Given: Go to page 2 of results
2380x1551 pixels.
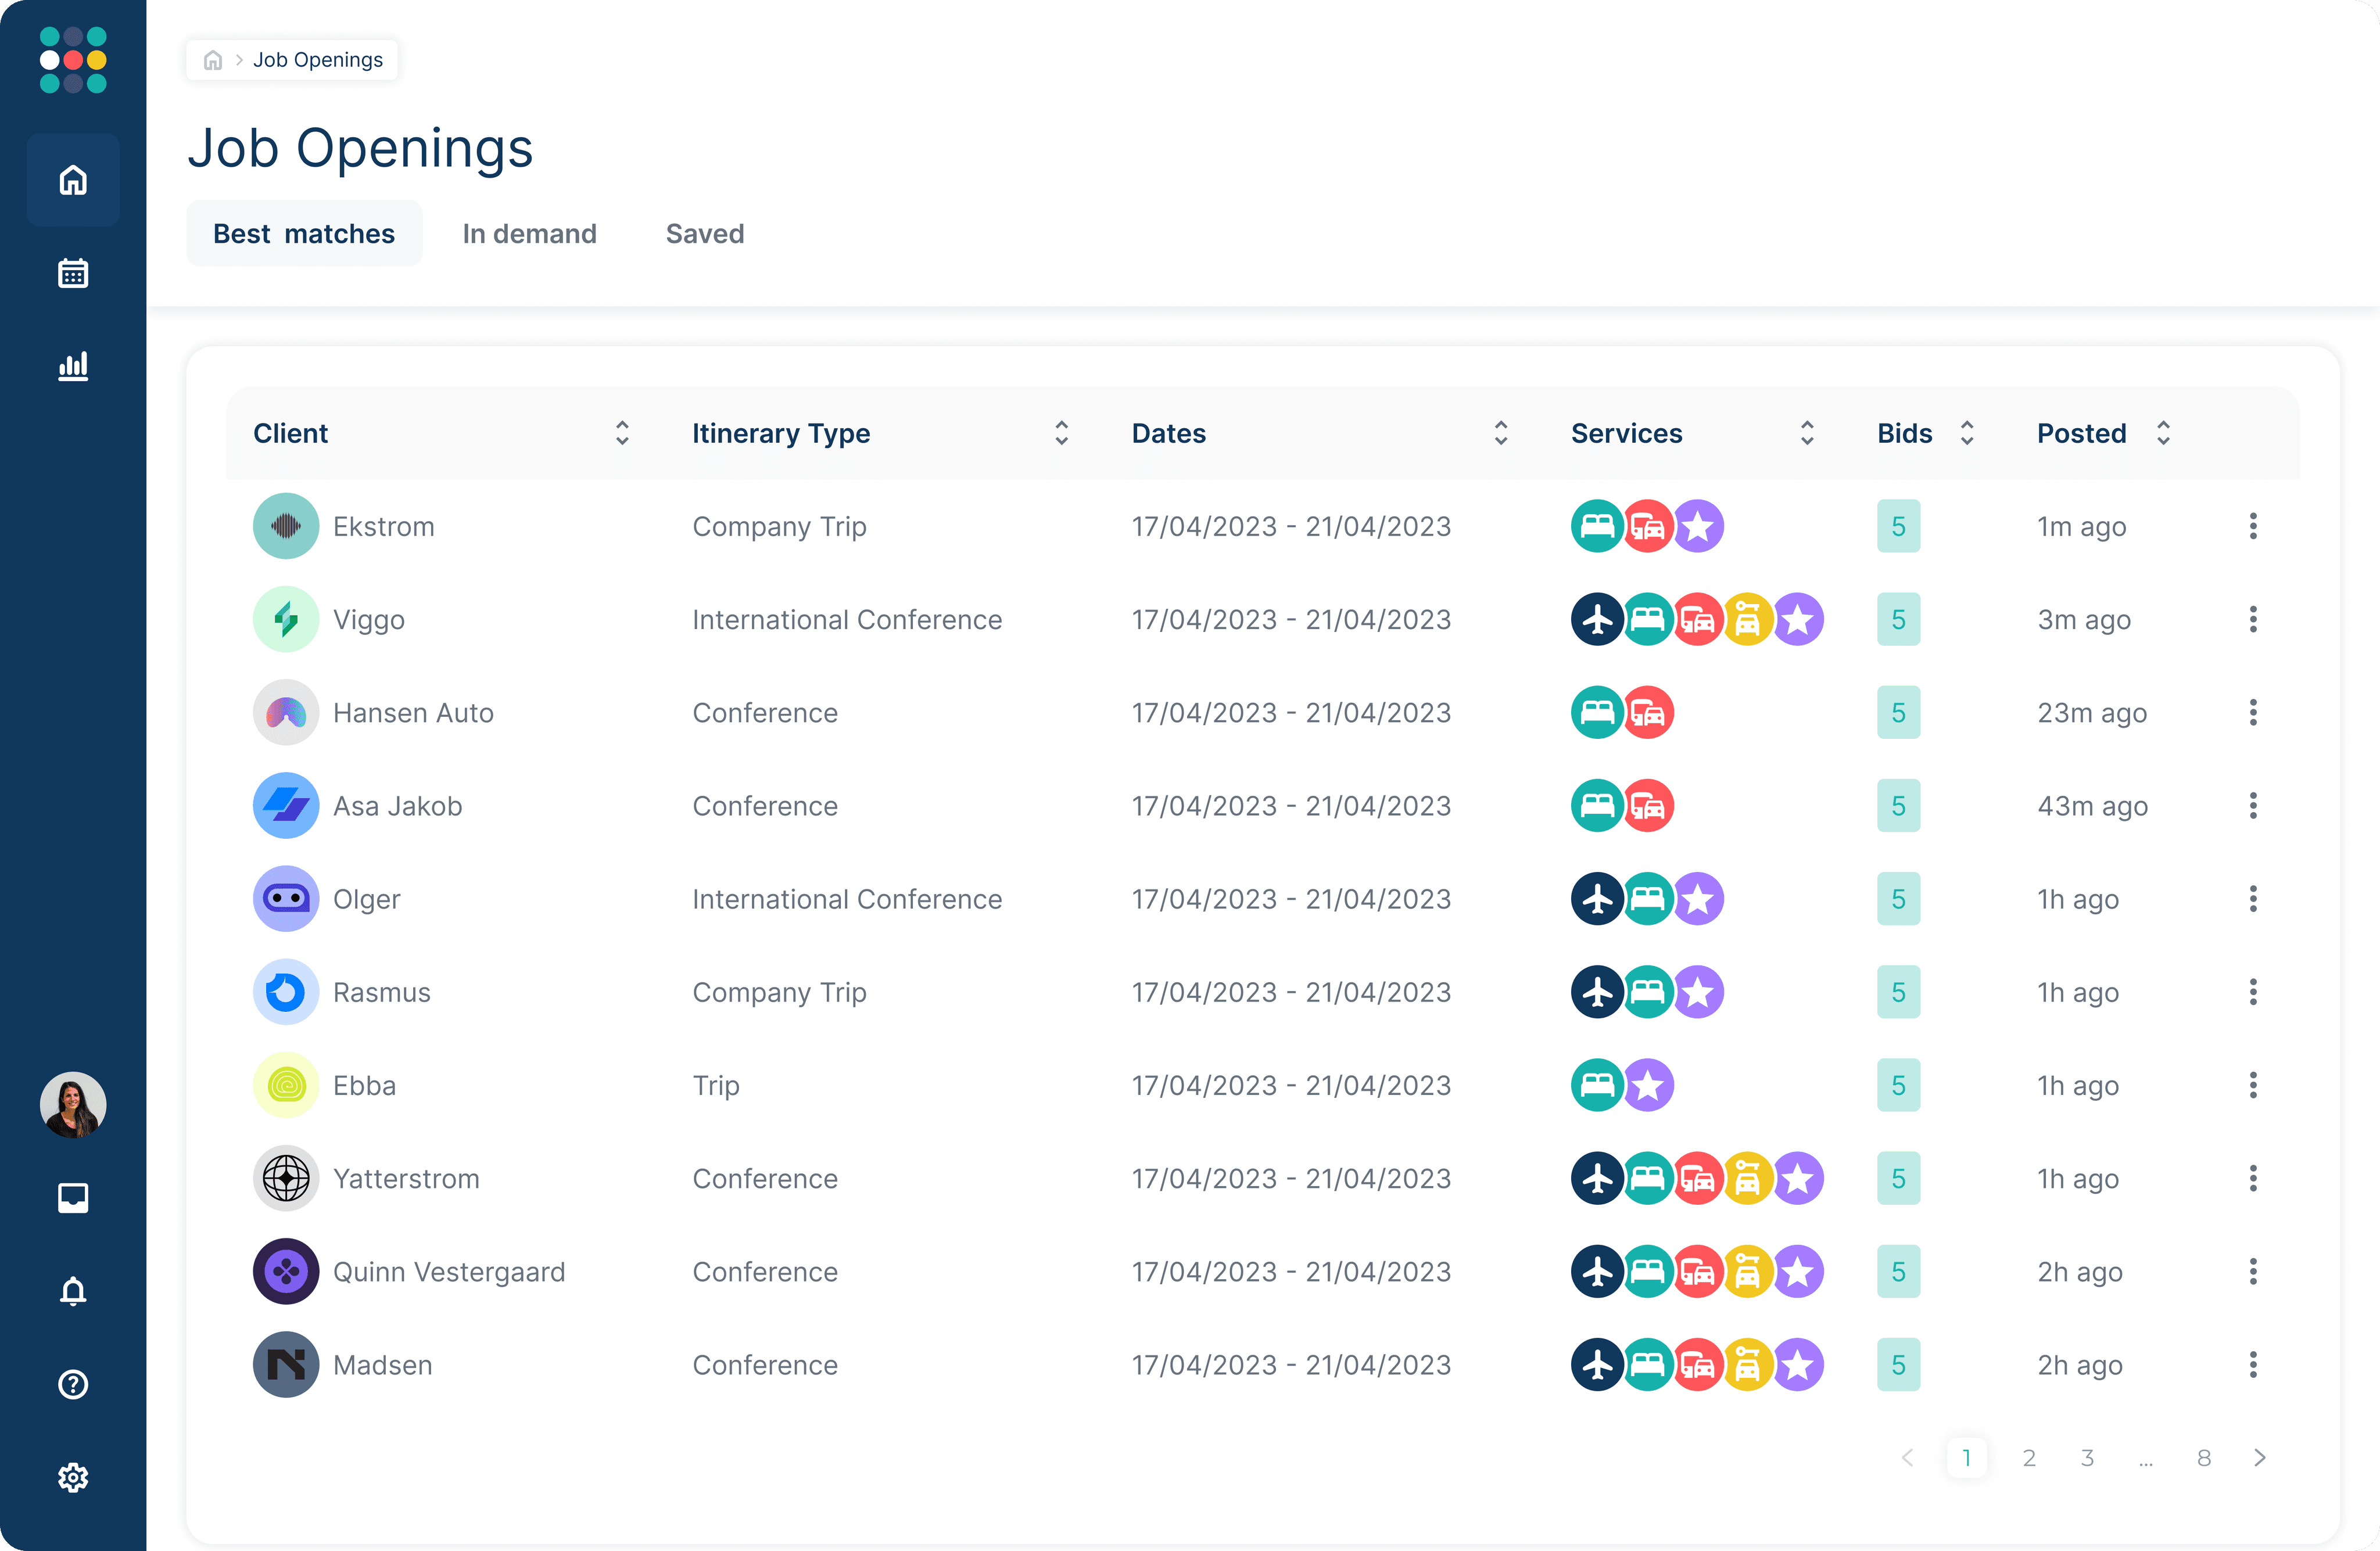Looking at the screenshot, I should coord(2028,1458).
